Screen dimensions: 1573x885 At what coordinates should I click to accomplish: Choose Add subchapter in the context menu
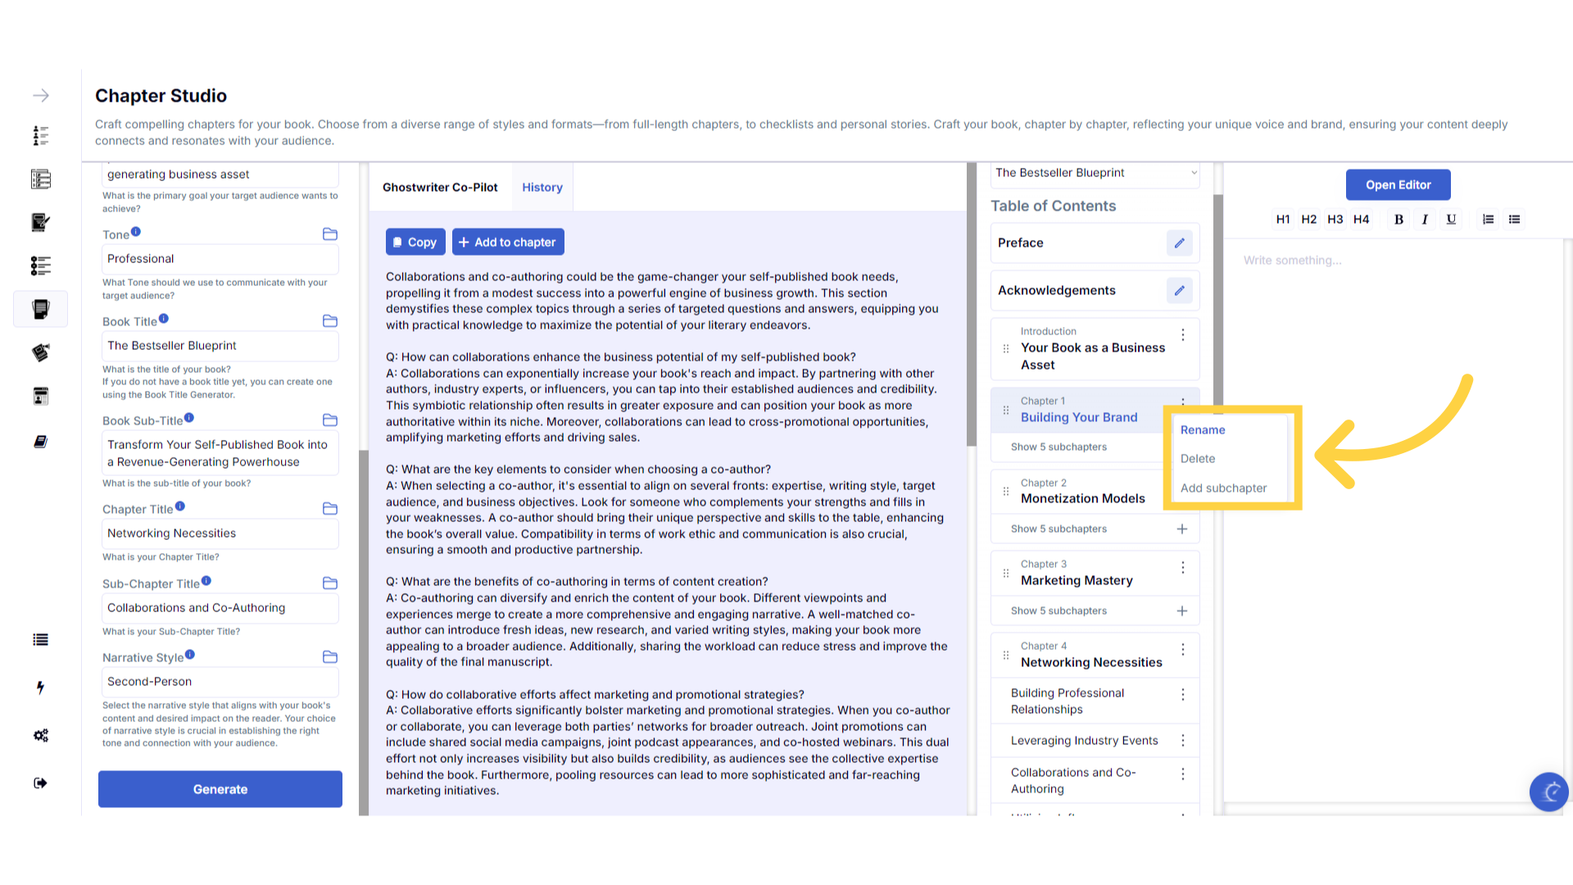[x=1223, y=488]
